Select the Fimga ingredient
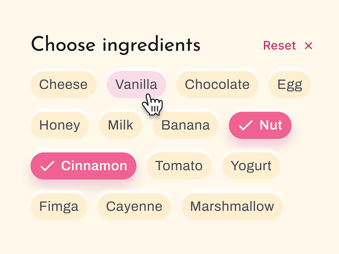Viewport: 339px width, 254px height. pyautogui.click(x=59, y=206)
